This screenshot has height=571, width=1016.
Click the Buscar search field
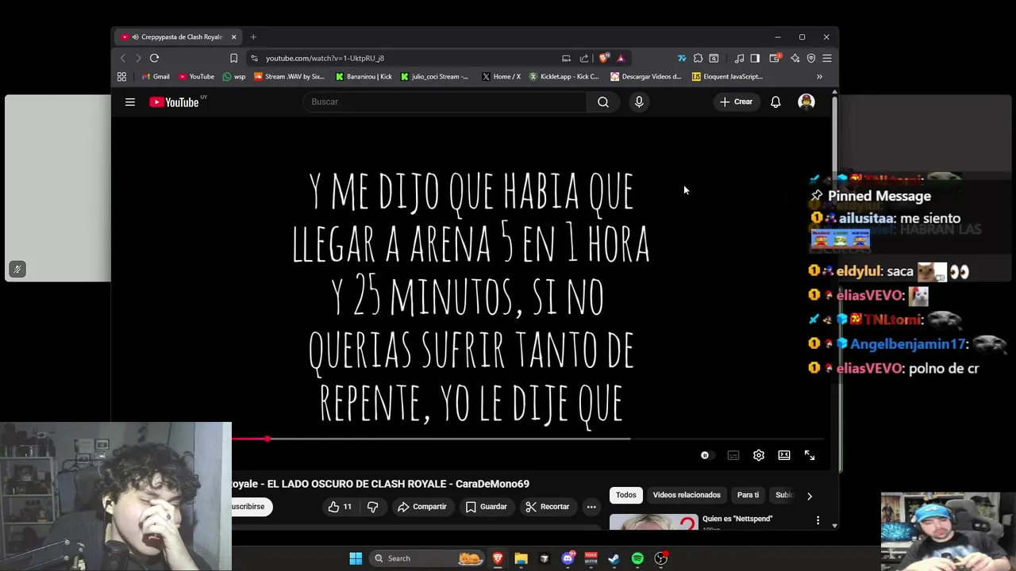pos(444,102)
